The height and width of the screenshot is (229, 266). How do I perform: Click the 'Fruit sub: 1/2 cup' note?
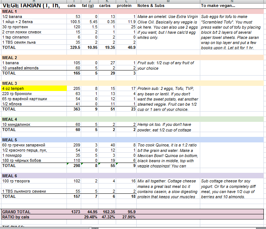pyautogui.click(x=168, y=68)
